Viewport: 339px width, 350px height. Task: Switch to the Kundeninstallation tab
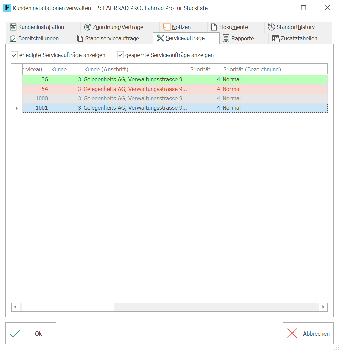[43, 27]
